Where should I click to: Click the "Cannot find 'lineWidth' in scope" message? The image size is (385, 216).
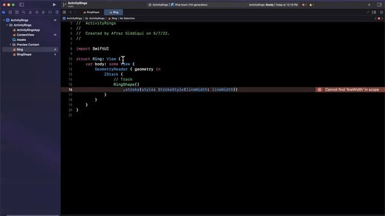[x=352, y=89]
